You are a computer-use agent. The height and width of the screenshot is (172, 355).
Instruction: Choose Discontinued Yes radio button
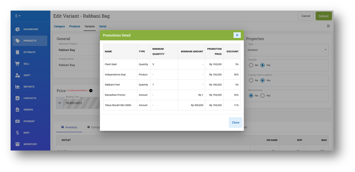coord(262,96)
